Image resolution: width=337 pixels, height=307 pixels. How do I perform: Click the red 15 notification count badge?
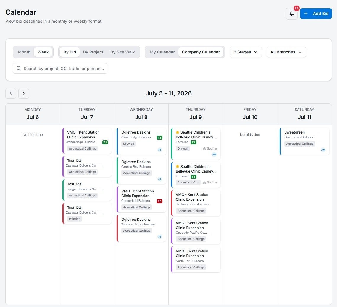pos(296,8)
